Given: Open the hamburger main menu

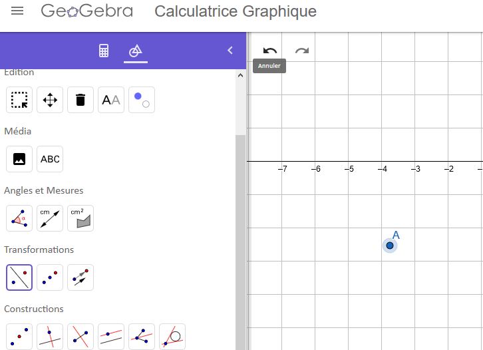Looking at the screenshot, I should [17, 11].
